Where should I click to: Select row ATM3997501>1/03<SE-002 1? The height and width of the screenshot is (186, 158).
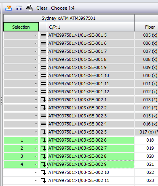(x=91, y=100)
